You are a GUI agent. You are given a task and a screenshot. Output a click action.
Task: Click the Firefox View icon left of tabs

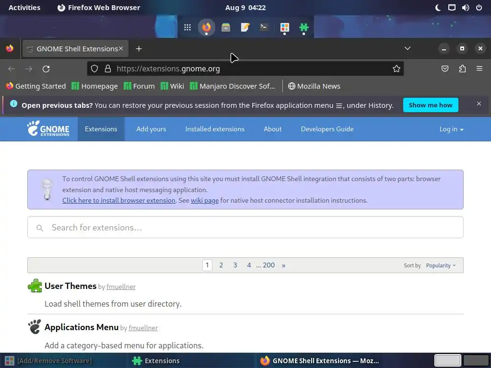[x=10, y=48]
